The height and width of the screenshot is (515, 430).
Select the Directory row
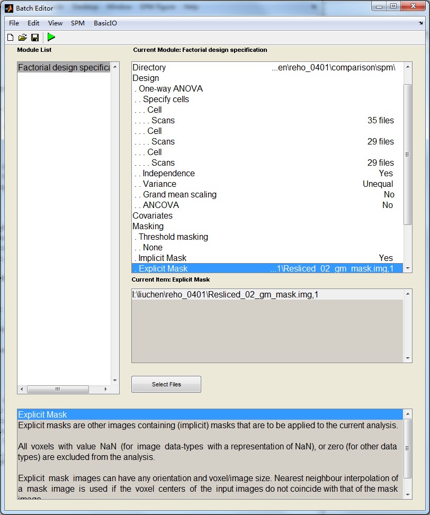click(x=267, y=67)
